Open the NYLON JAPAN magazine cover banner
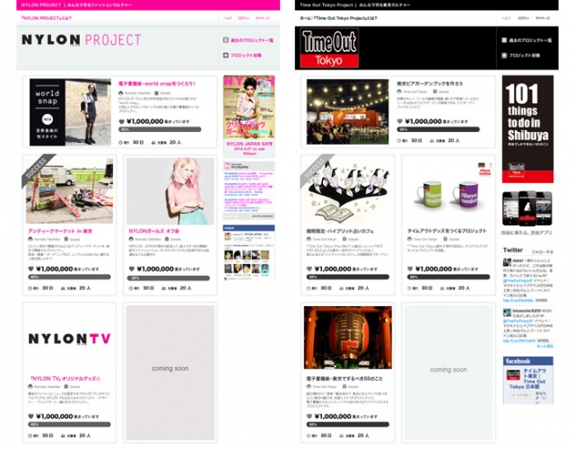This screenshot has height=449, width=575. pos(249,117)
